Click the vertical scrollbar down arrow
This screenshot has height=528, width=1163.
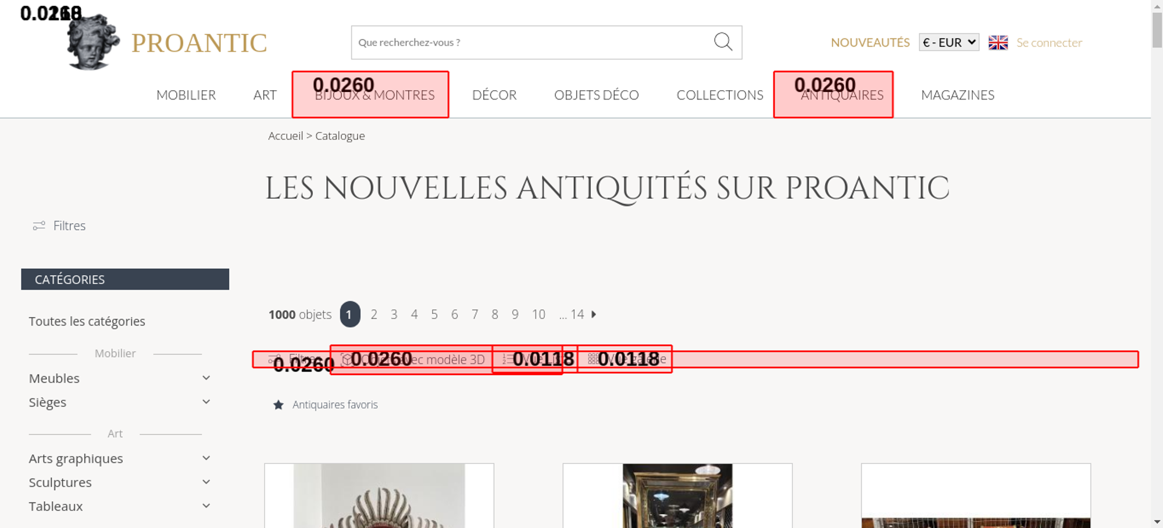pyautogui.click(x=1157, y=522)
